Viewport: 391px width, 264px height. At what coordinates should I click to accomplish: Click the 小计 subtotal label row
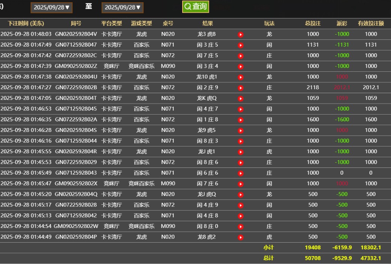[x=270, y=247]
